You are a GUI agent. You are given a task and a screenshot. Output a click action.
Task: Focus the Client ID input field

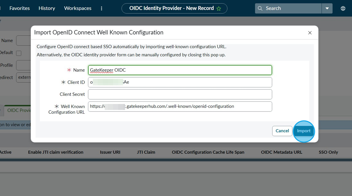180,82
